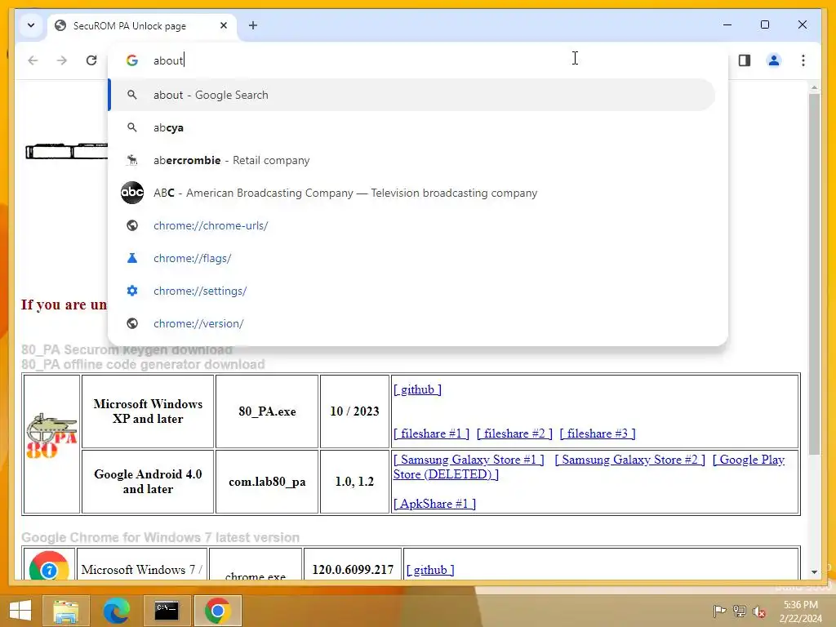Click the moose icon beside abercrombie

point(132,160)
